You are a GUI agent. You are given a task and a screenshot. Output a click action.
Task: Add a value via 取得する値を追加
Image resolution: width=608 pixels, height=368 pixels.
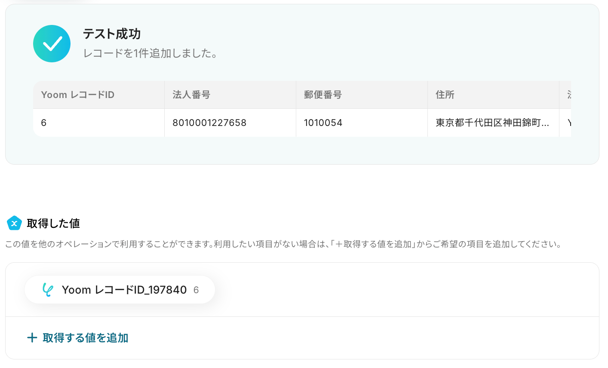point(78,337)
